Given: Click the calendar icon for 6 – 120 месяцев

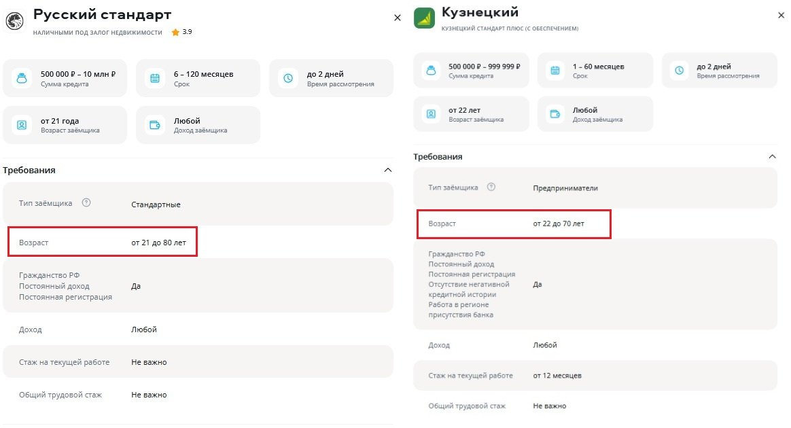Looking at the screenshot, I should click(155, 78).
